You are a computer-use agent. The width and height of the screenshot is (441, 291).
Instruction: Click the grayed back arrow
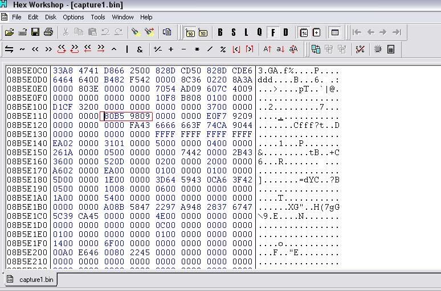370,32
